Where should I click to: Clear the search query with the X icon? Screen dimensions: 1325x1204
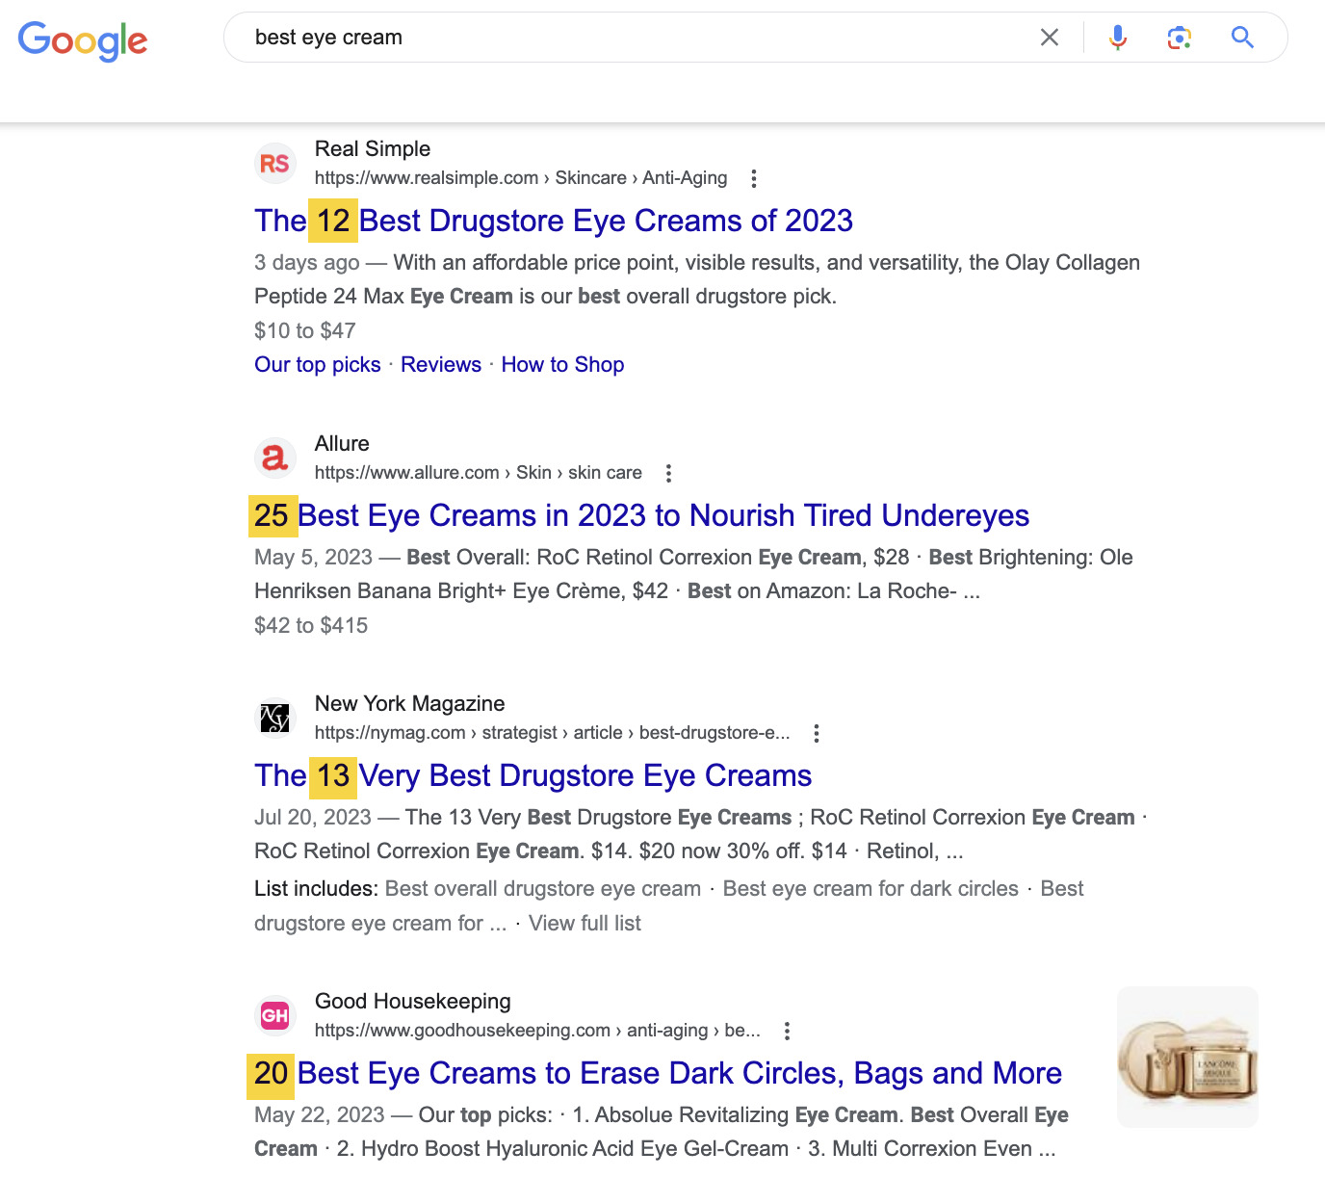click(1049, 38)
